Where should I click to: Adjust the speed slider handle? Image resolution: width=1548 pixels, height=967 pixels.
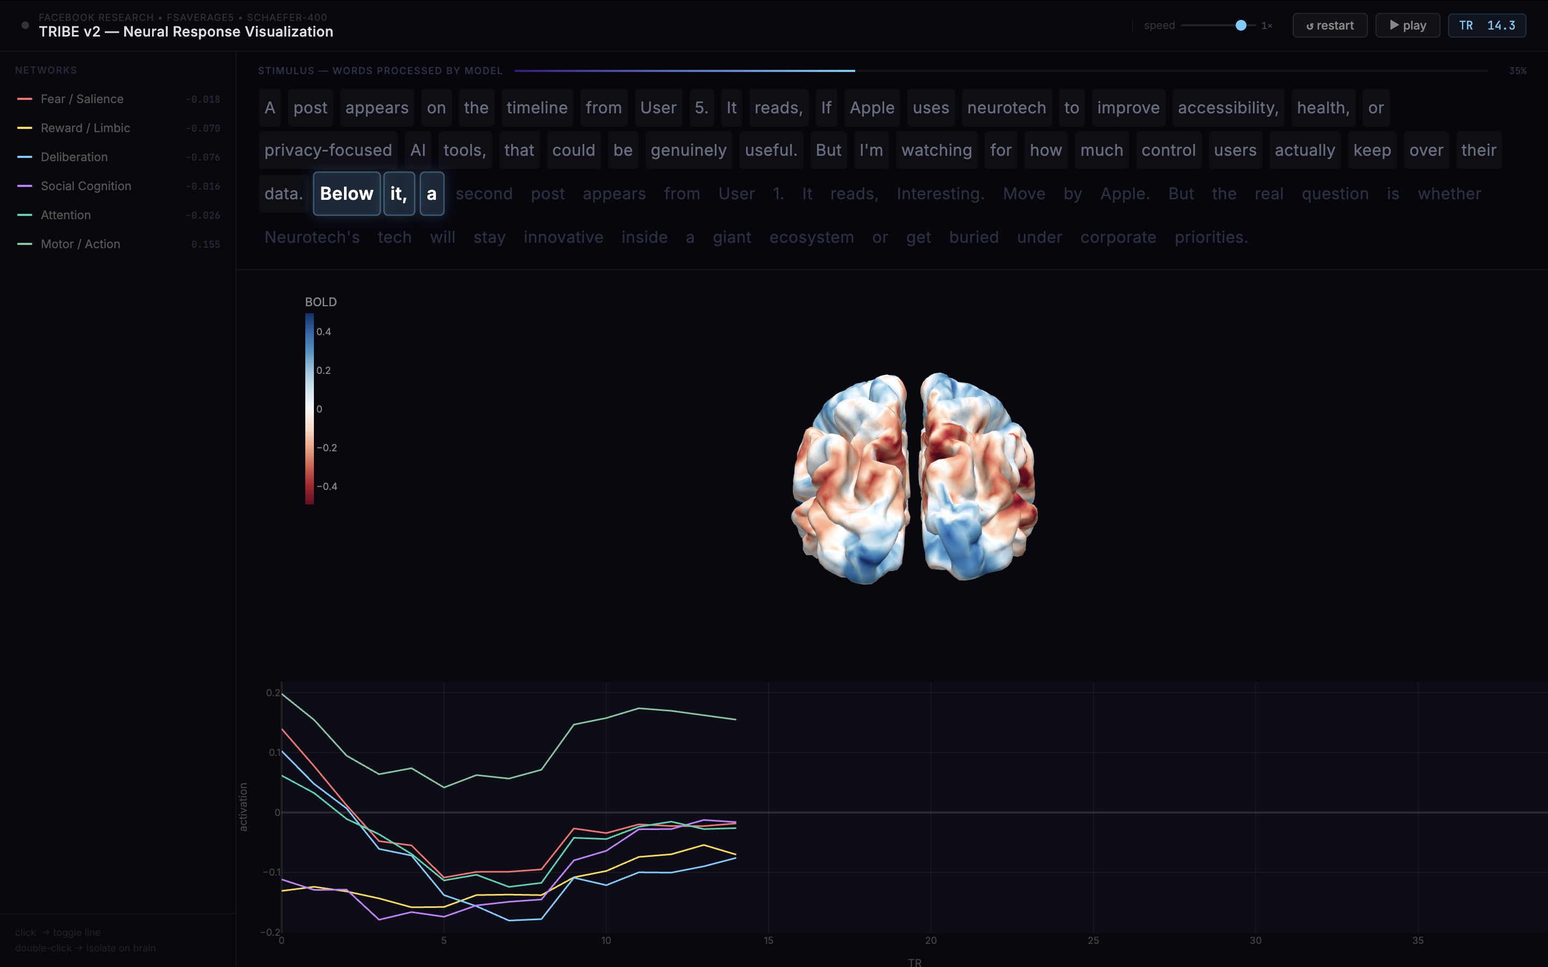pyautogui.click(x=1241, y=26)
